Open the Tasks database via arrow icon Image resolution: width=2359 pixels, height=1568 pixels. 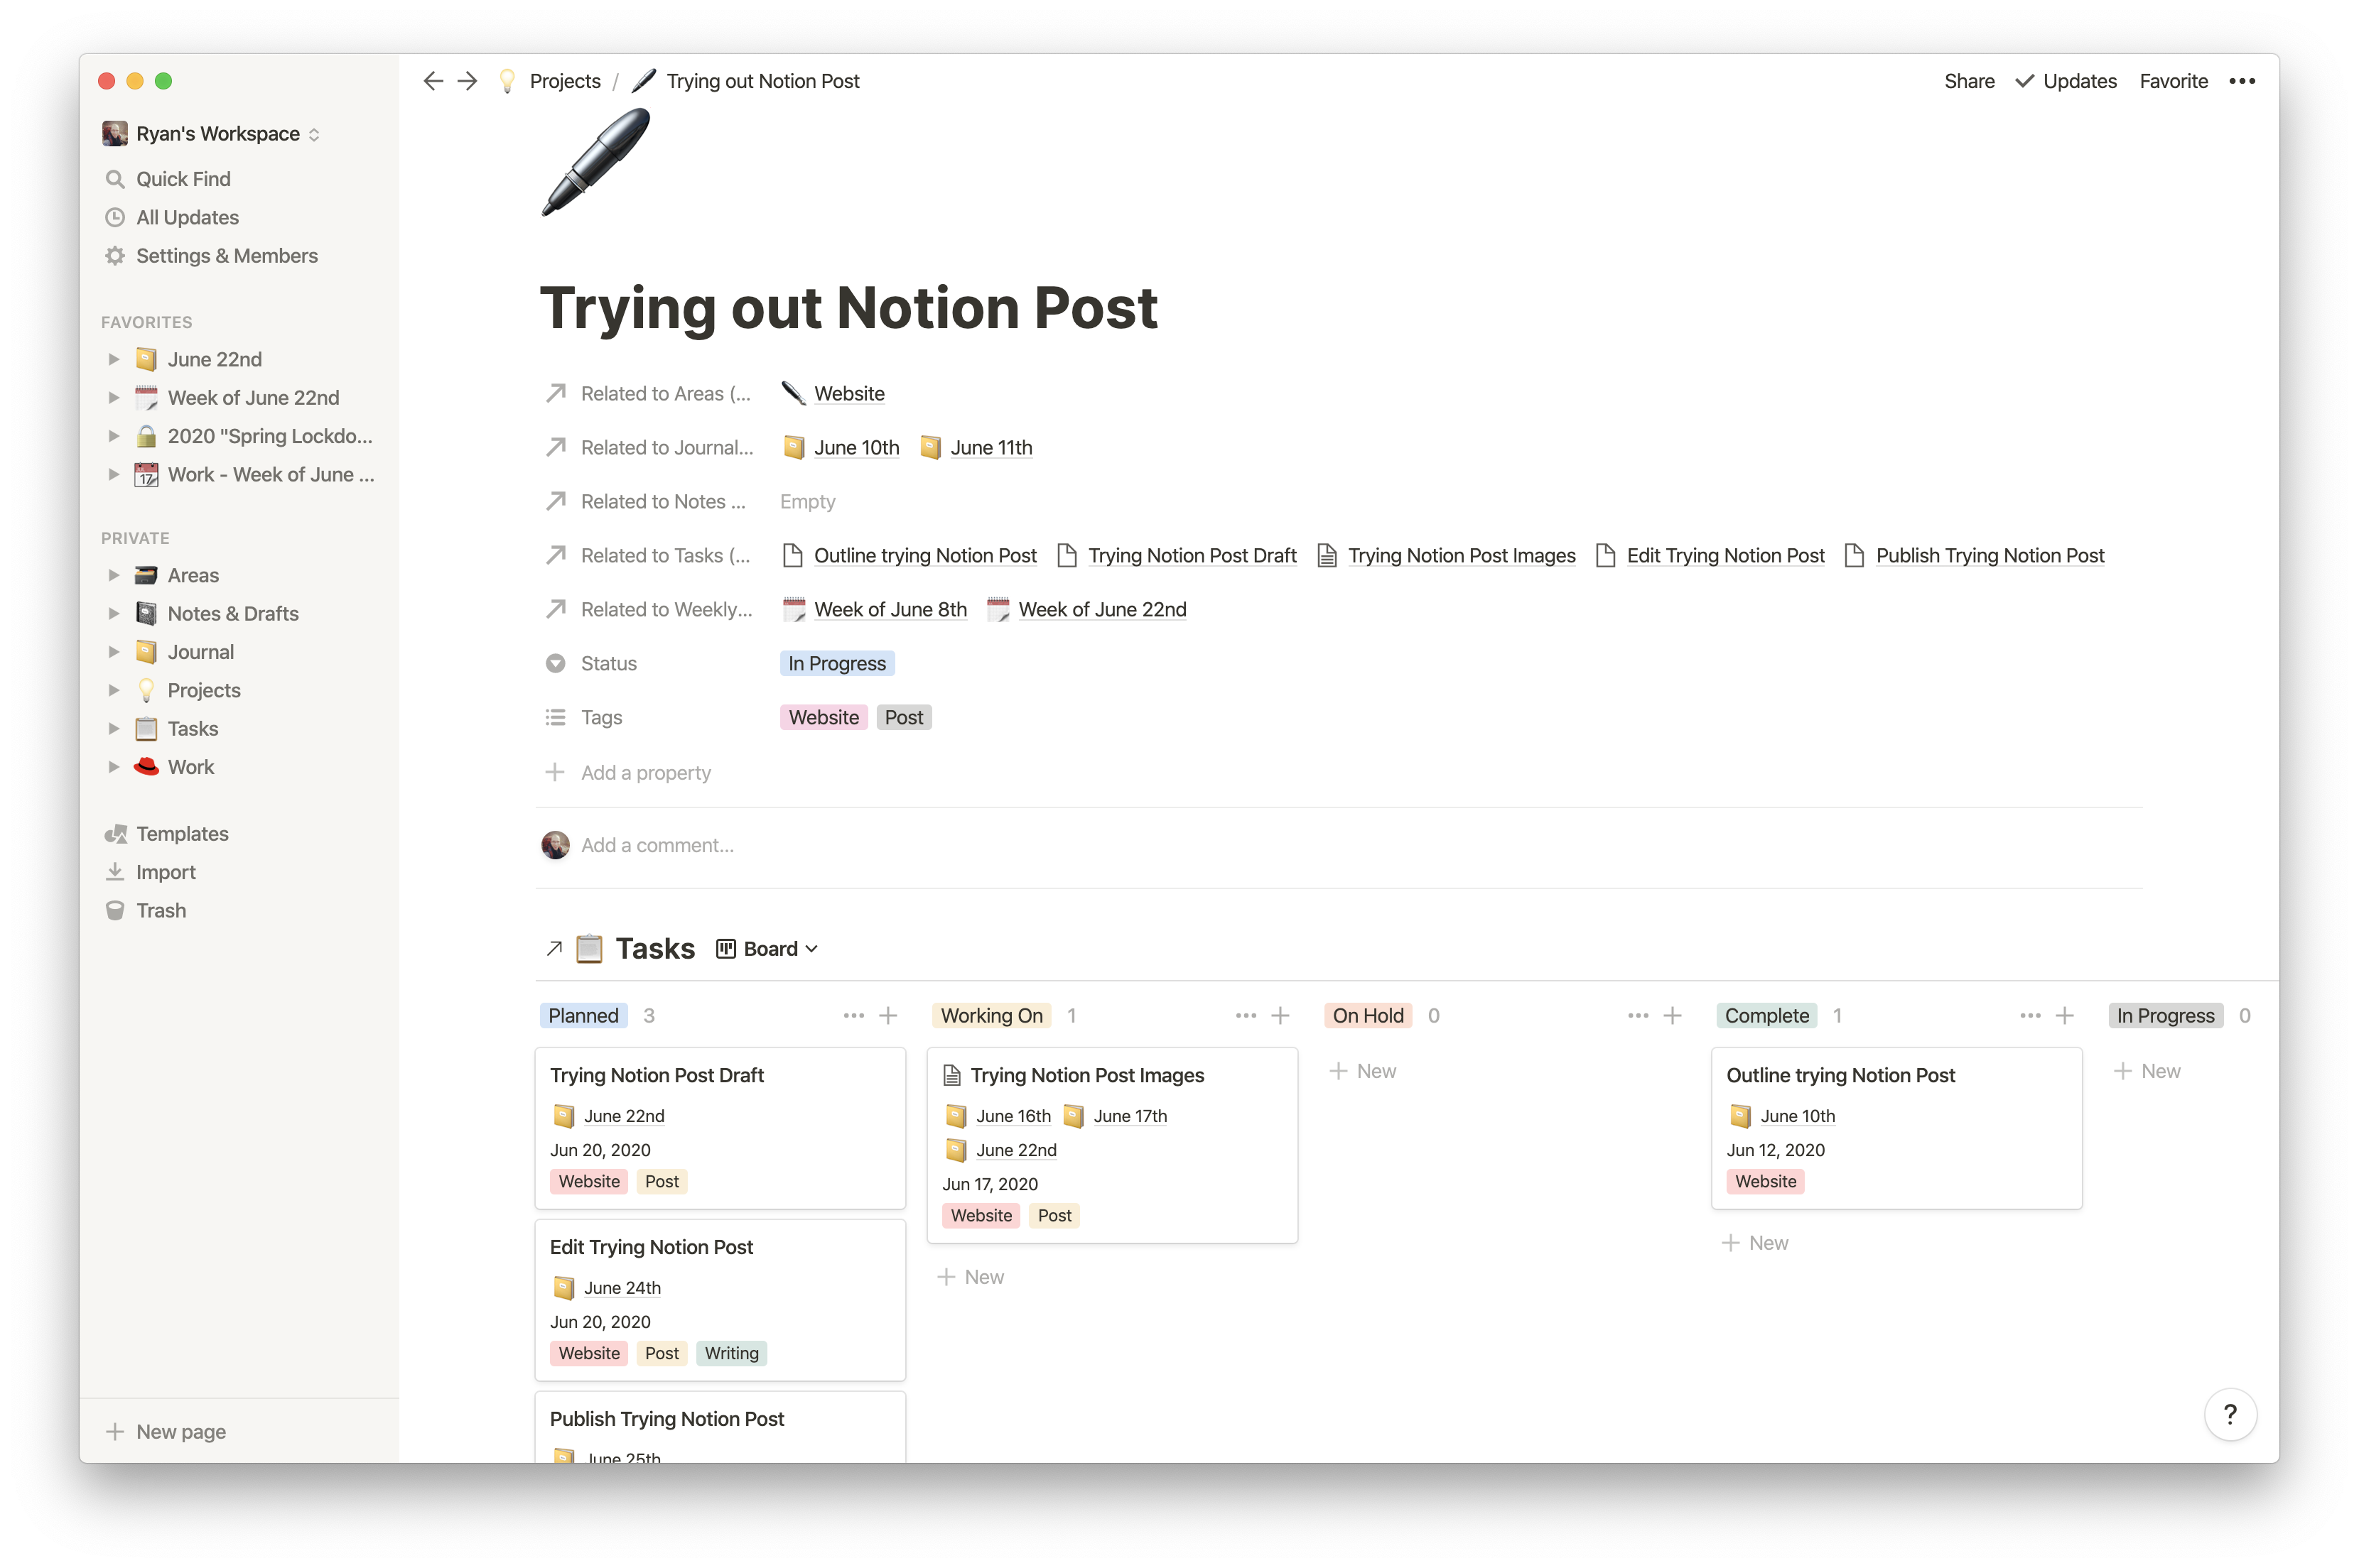pos(554,949)
